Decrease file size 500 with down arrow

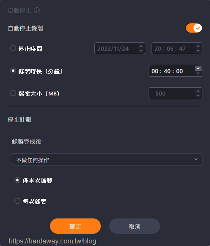(198, 96)
